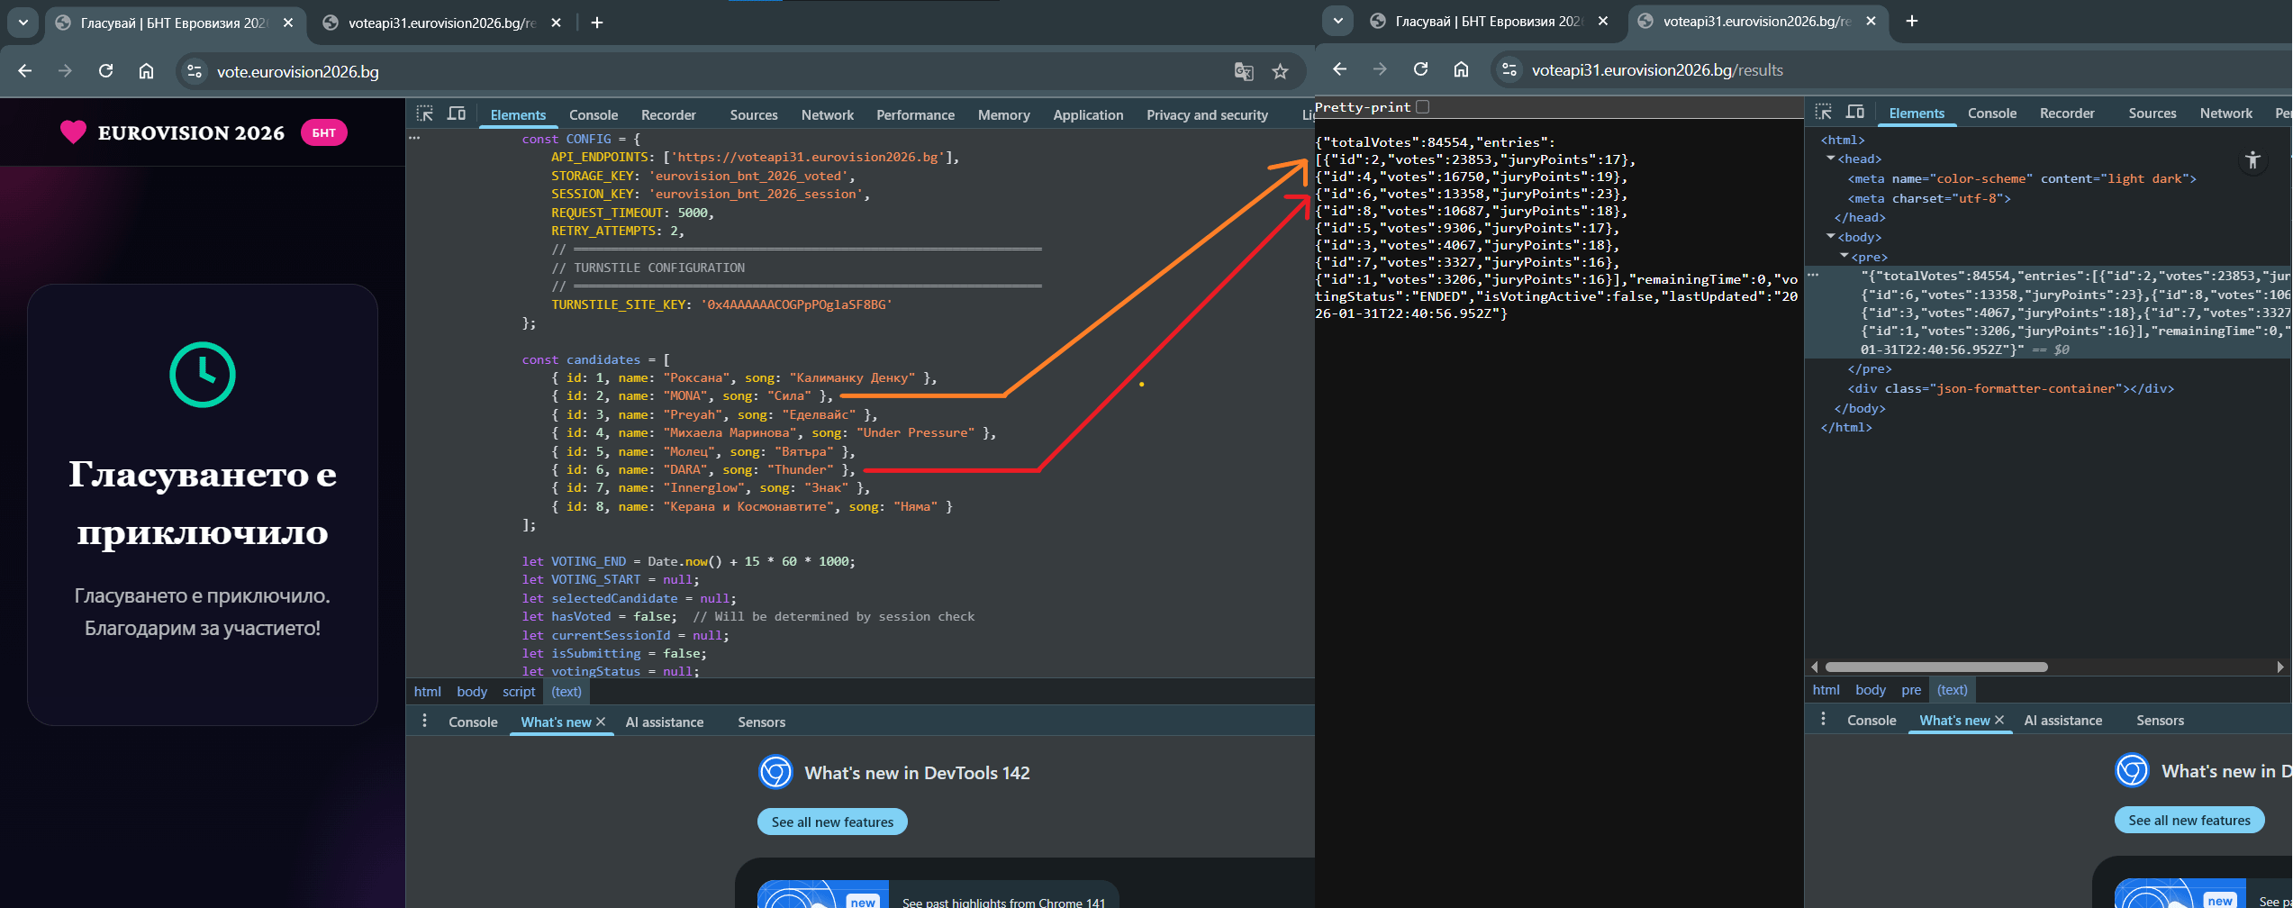Click the Google Translate icon in address bar
The image size is (2293, 908).
1244,71
